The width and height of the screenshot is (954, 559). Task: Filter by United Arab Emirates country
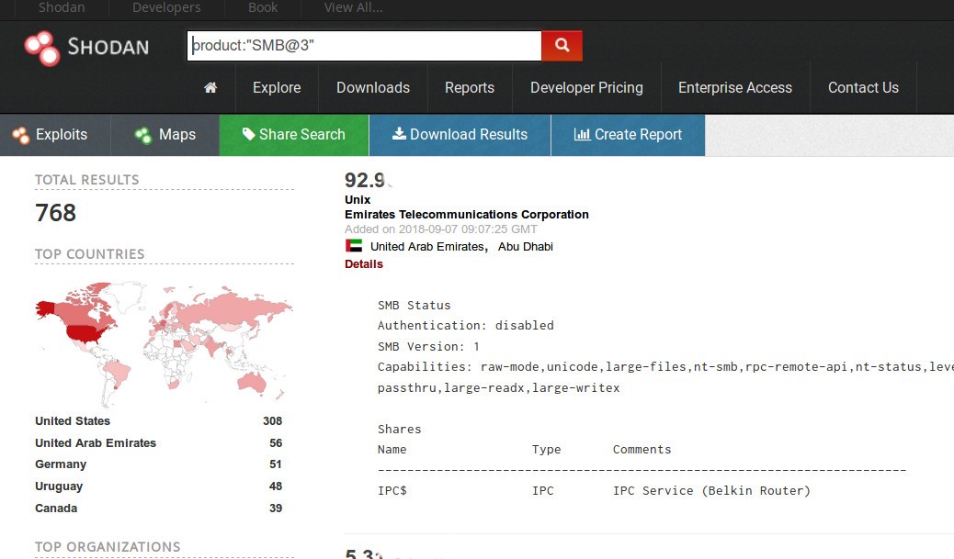pos(96,443)
